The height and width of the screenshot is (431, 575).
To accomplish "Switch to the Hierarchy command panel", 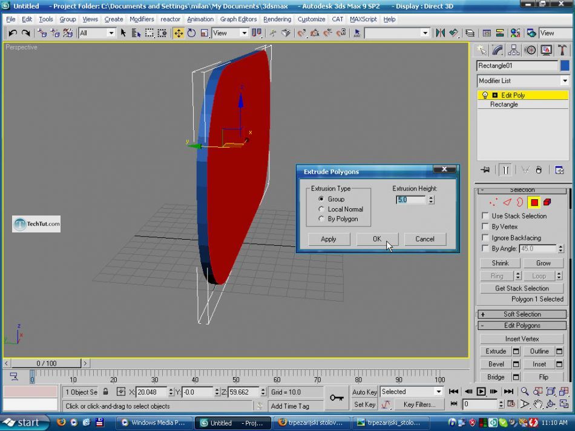I will [514, 50].
